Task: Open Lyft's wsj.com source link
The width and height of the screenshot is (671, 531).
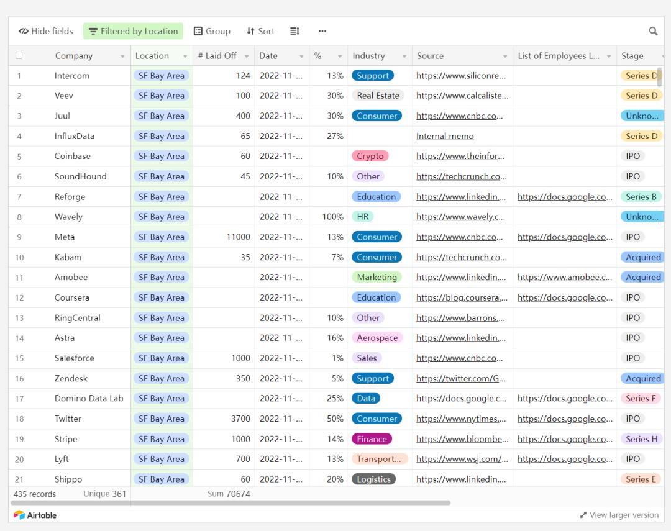Action: [462, 459]
